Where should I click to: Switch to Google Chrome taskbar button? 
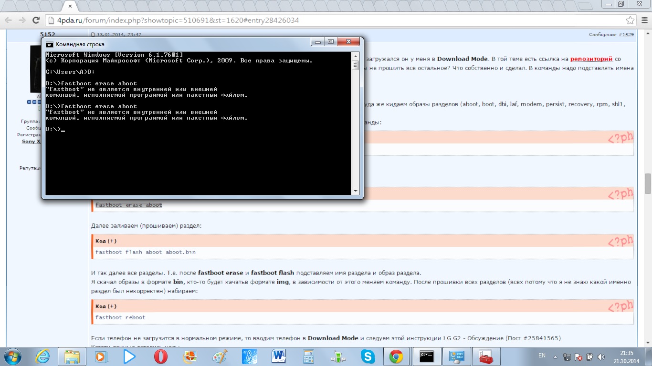pos(396,356)
